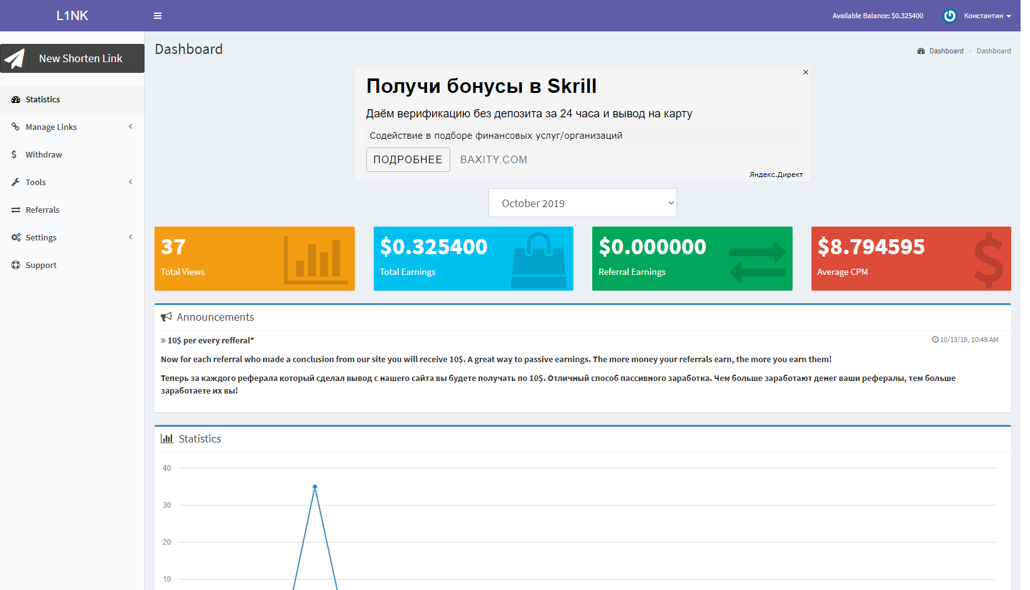Image resolution: width=1030 pixels, height=590 pixels.
Task: Click the hamburger sidebar toggle icon
Action: coord(158,16)
